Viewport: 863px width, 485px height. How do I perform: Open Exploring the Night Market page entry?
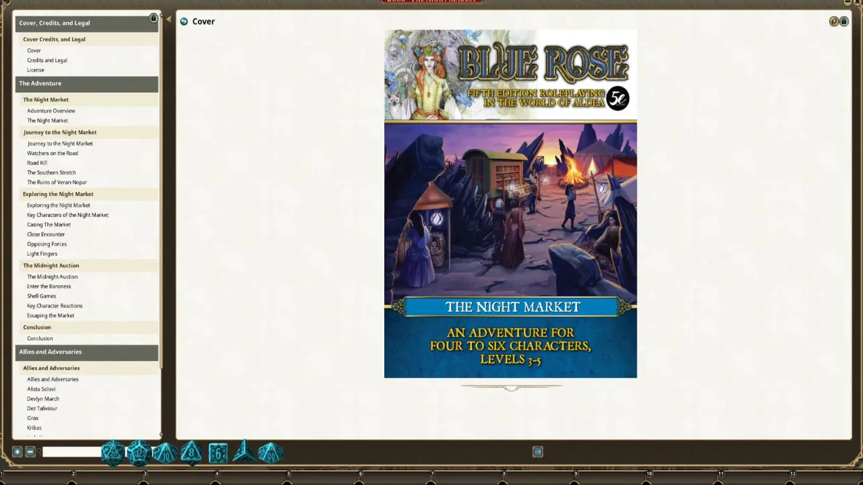(59, 205)
